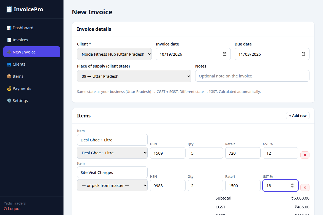
Task: Go to the Dashboard page
Action: pyautogui.click(x=32, y=28)
